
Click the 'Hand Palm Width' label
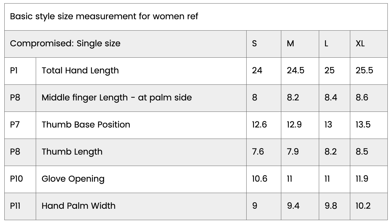[78, 206]
